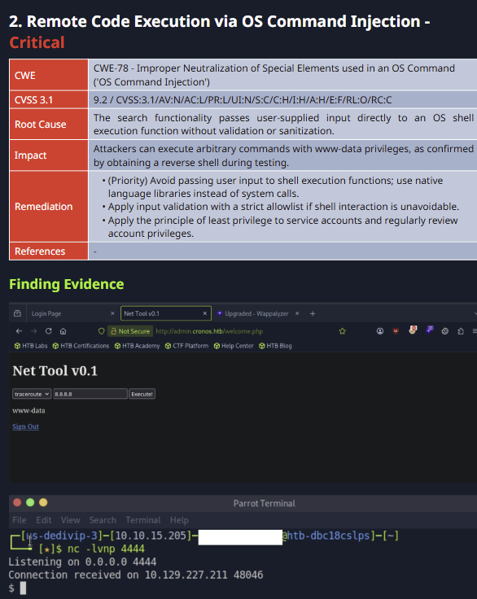The image size is (477, 599).
Task: Go to browser home via house icon
Action: pyautogui.click(x=63, y=331)
